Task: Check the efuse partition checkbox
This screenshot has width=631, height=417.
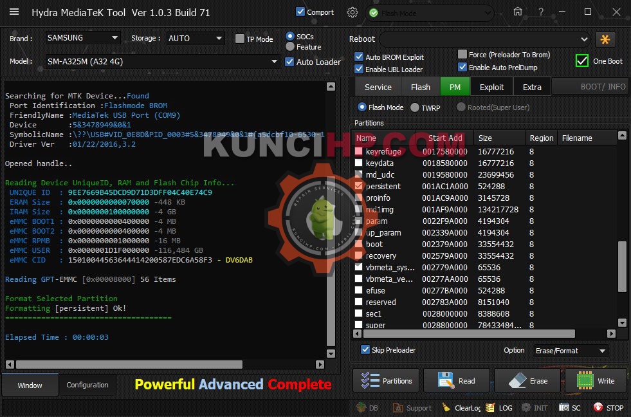Action: click(358, 290)
